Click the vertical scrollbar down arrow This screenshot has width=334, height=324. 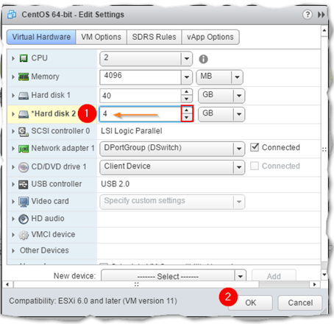click(324, 275)
